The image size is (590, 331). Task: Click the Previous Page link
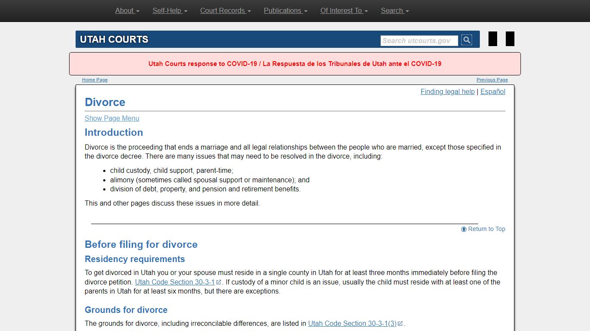coord(492,80)
